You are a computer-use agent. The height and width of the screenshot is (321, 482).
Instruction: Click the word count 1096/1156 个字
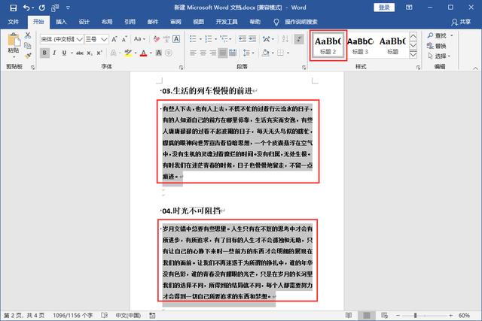click(x=73, y=316)
